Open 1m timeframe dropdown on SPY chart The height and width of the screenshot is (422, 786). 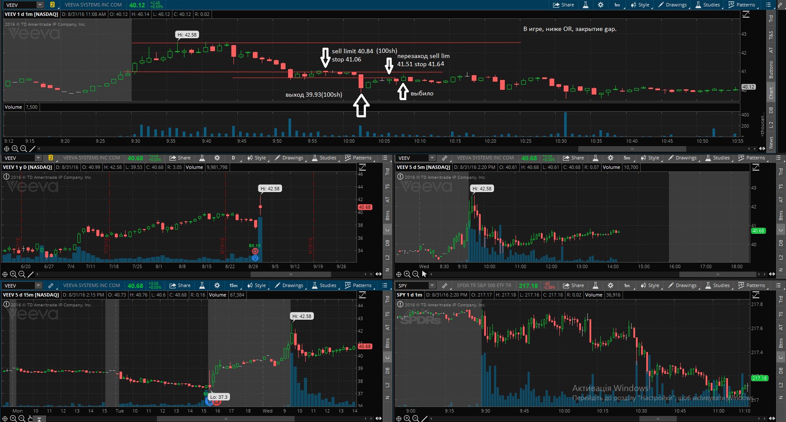627,285
